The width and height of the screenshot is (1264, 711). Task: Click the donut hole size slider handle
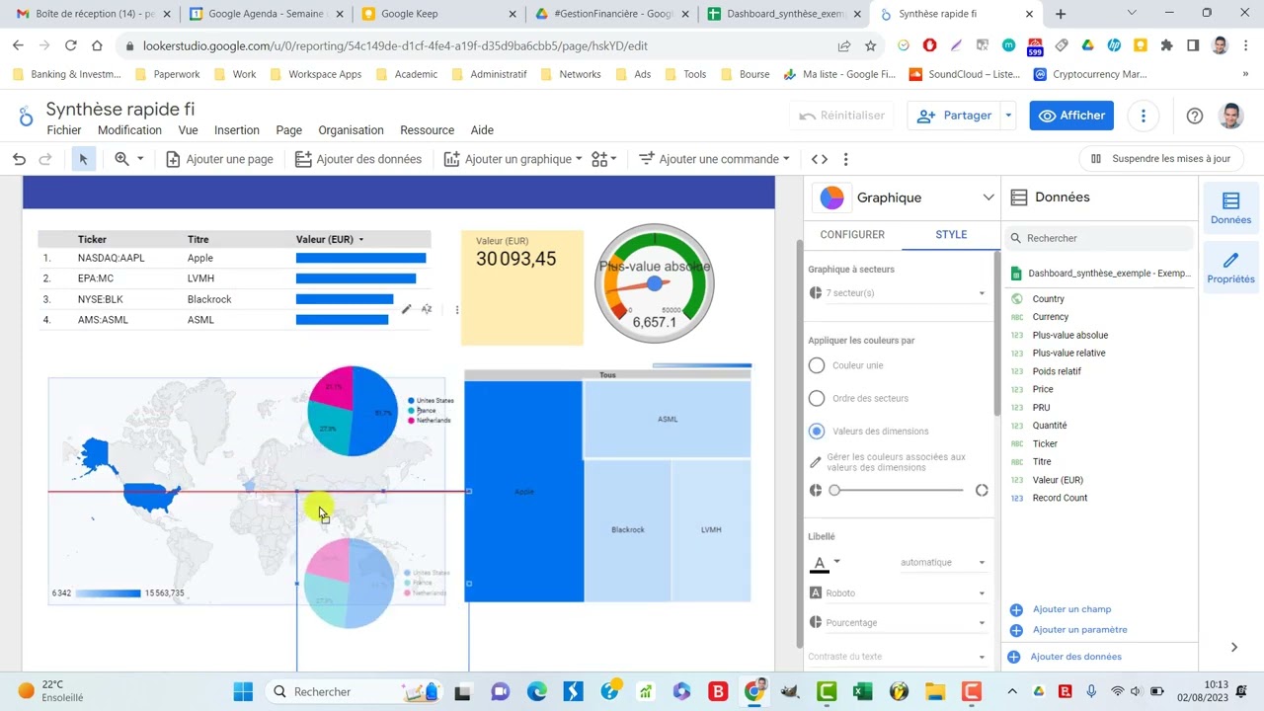click(x=834, y=490)
